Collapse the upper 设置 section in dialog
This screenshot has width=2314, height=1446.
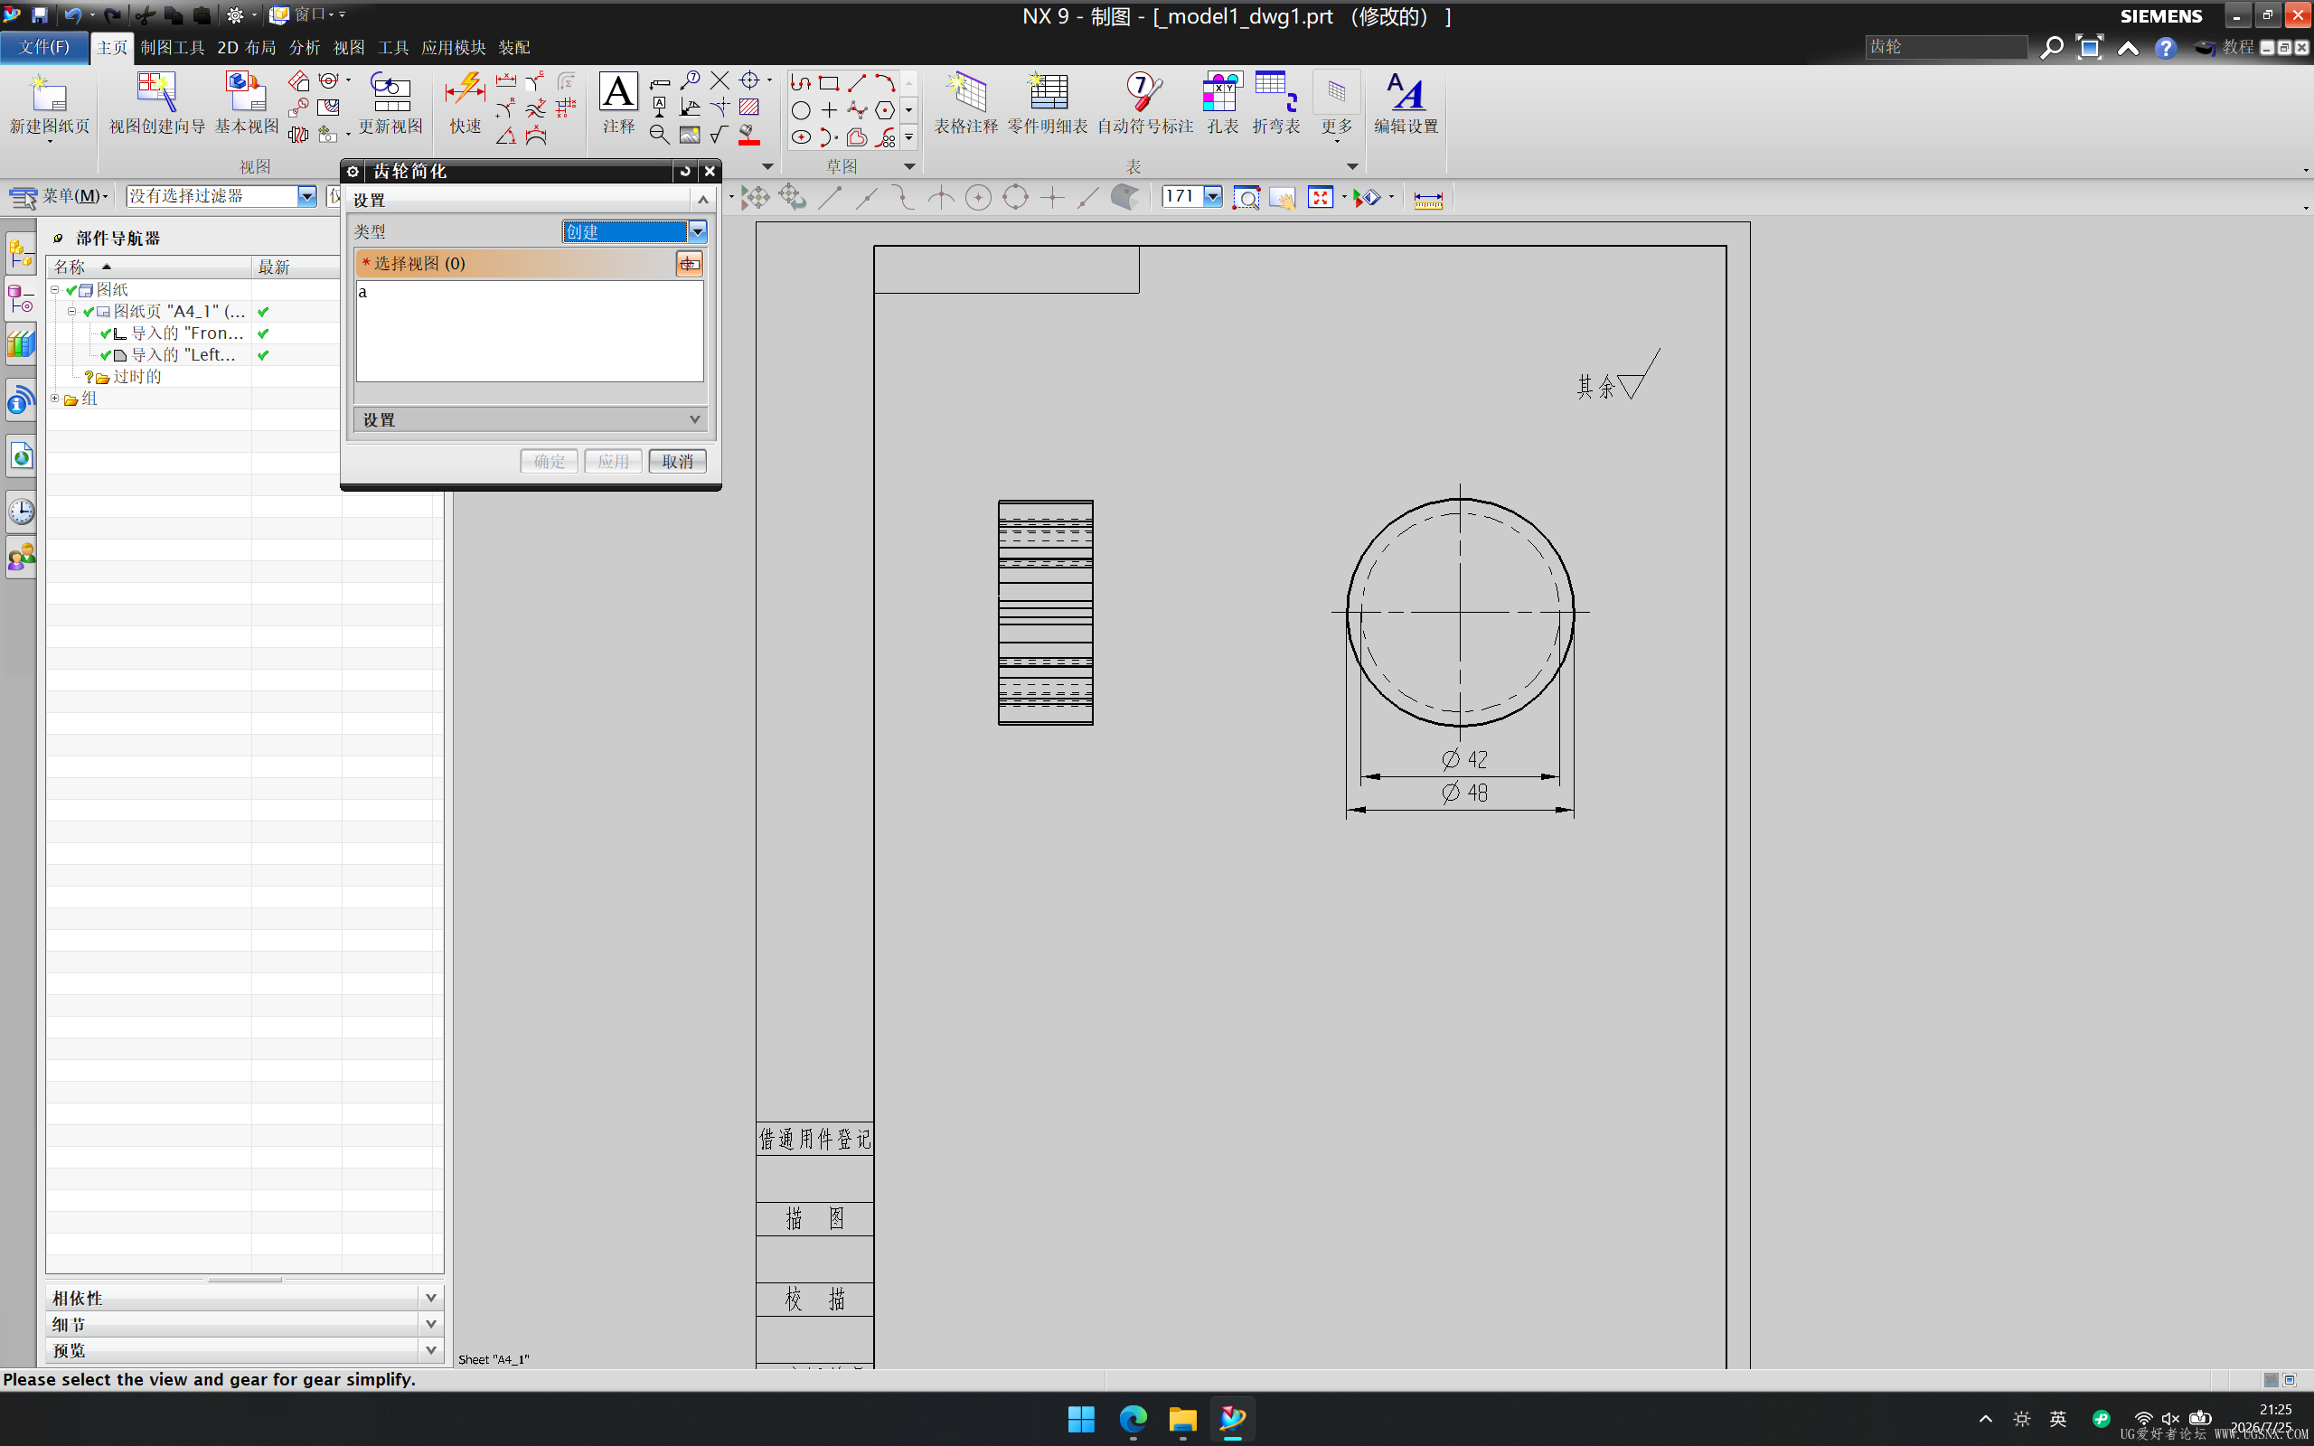[x=703, y=200]
